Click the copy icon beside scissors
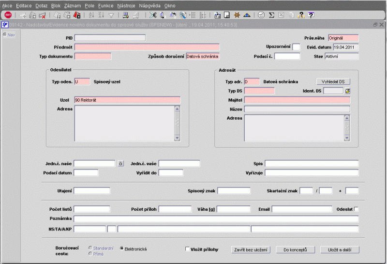The height and width of the screenshot is (264, 387). point(163,16)
